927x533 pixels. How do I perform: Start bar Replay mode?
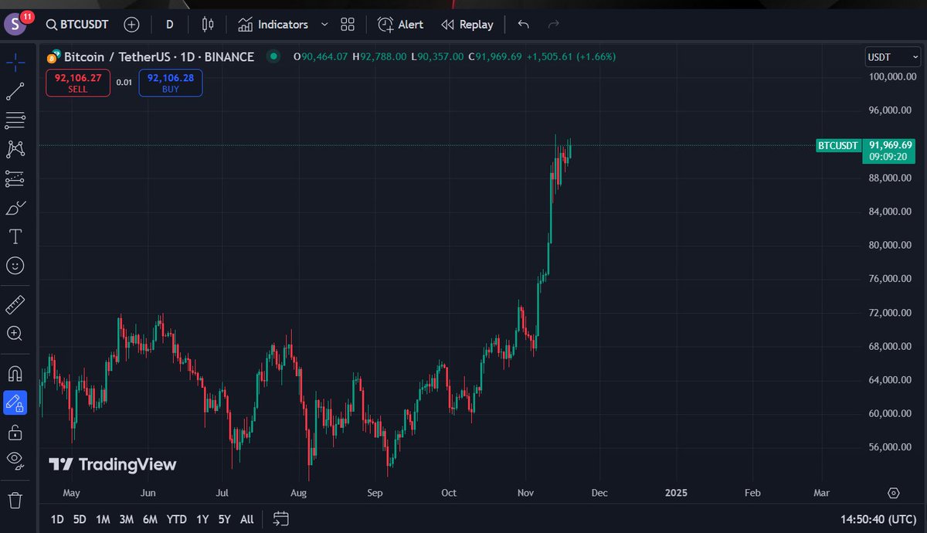[467, 25]
